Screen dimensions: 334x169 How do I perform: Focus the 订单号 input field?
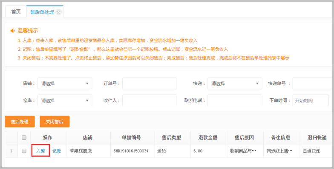tap(150, 83)
